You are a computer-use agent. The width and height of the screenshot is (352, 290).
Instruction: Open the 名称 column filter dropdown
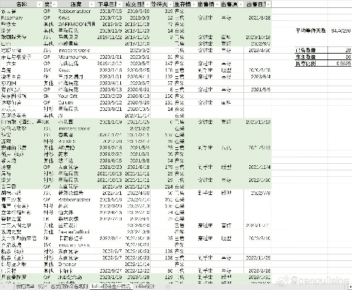click(39, 4)
